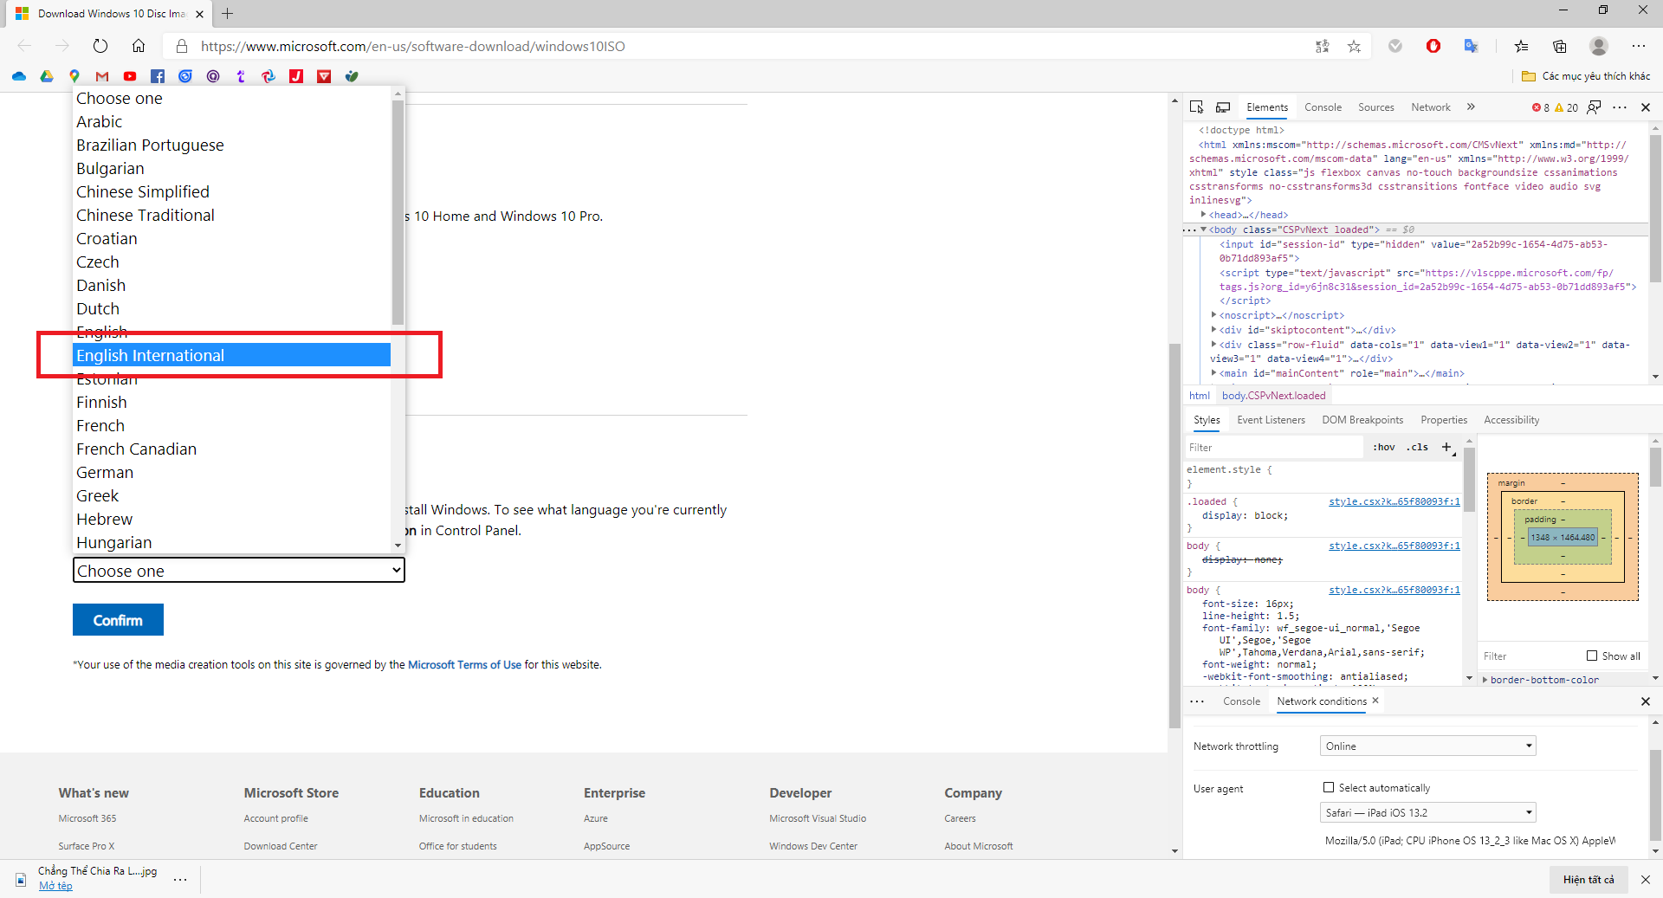This screenshot has height=898, width=1663.
Task: Add new style rule plus icon
Action: pos(1446,448)
